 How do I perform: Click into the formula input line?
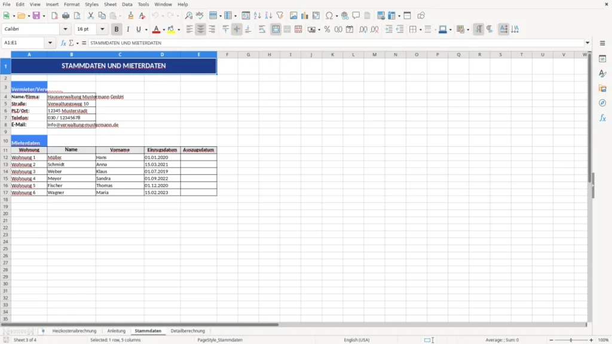336,43
